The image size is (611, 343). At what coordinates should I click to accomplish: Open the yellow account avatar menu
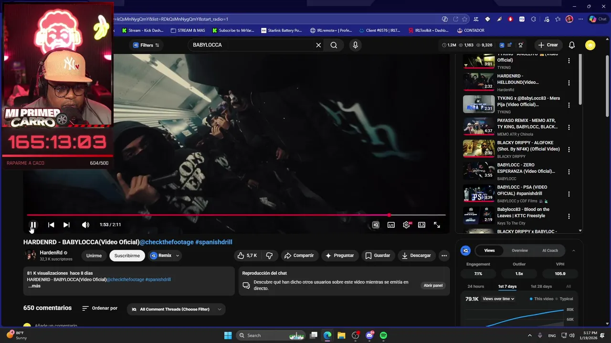pyautogui.click(x=590, y=45)
